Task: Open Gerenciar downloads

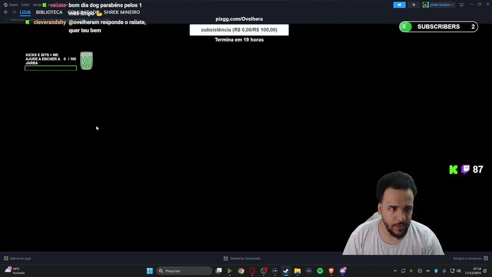Action: pos(242,259)
